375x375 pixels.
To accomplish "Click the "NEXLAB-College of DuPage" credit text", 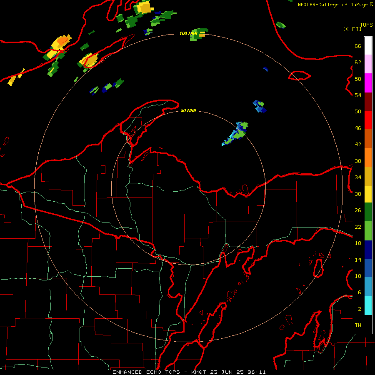I will pos(332,5).
